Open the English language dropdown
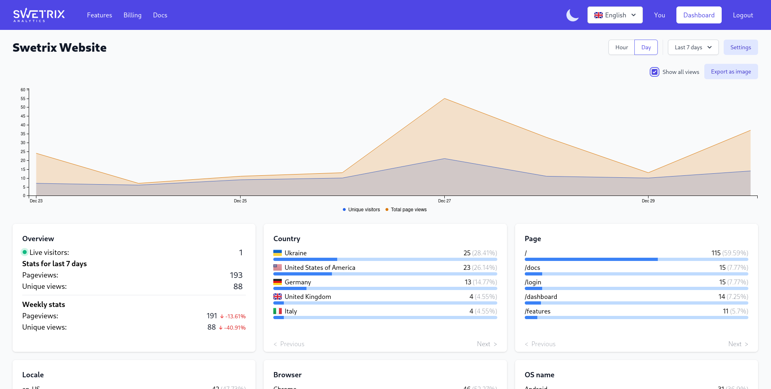 tap(615, 15)
